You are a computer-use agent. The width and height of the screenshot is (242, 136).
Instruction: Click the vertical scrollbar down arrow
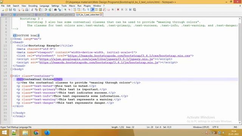(x=240, y=123)
